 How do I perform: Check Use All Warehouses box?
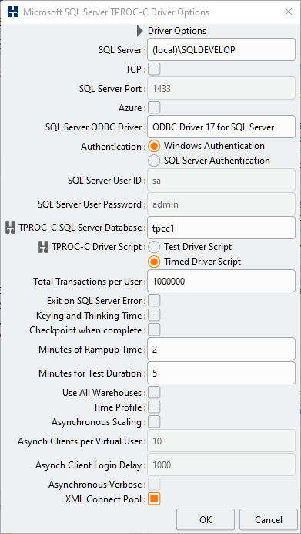tap(154, 392)
